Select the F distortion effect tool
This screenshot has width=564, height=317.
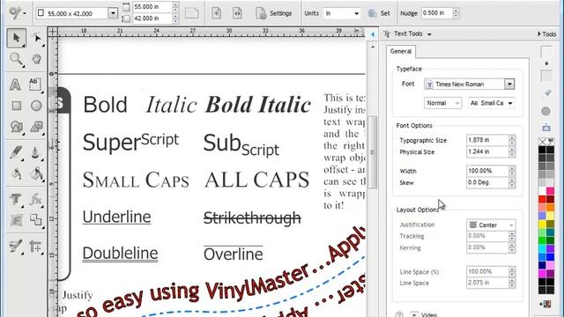[16, 220]
